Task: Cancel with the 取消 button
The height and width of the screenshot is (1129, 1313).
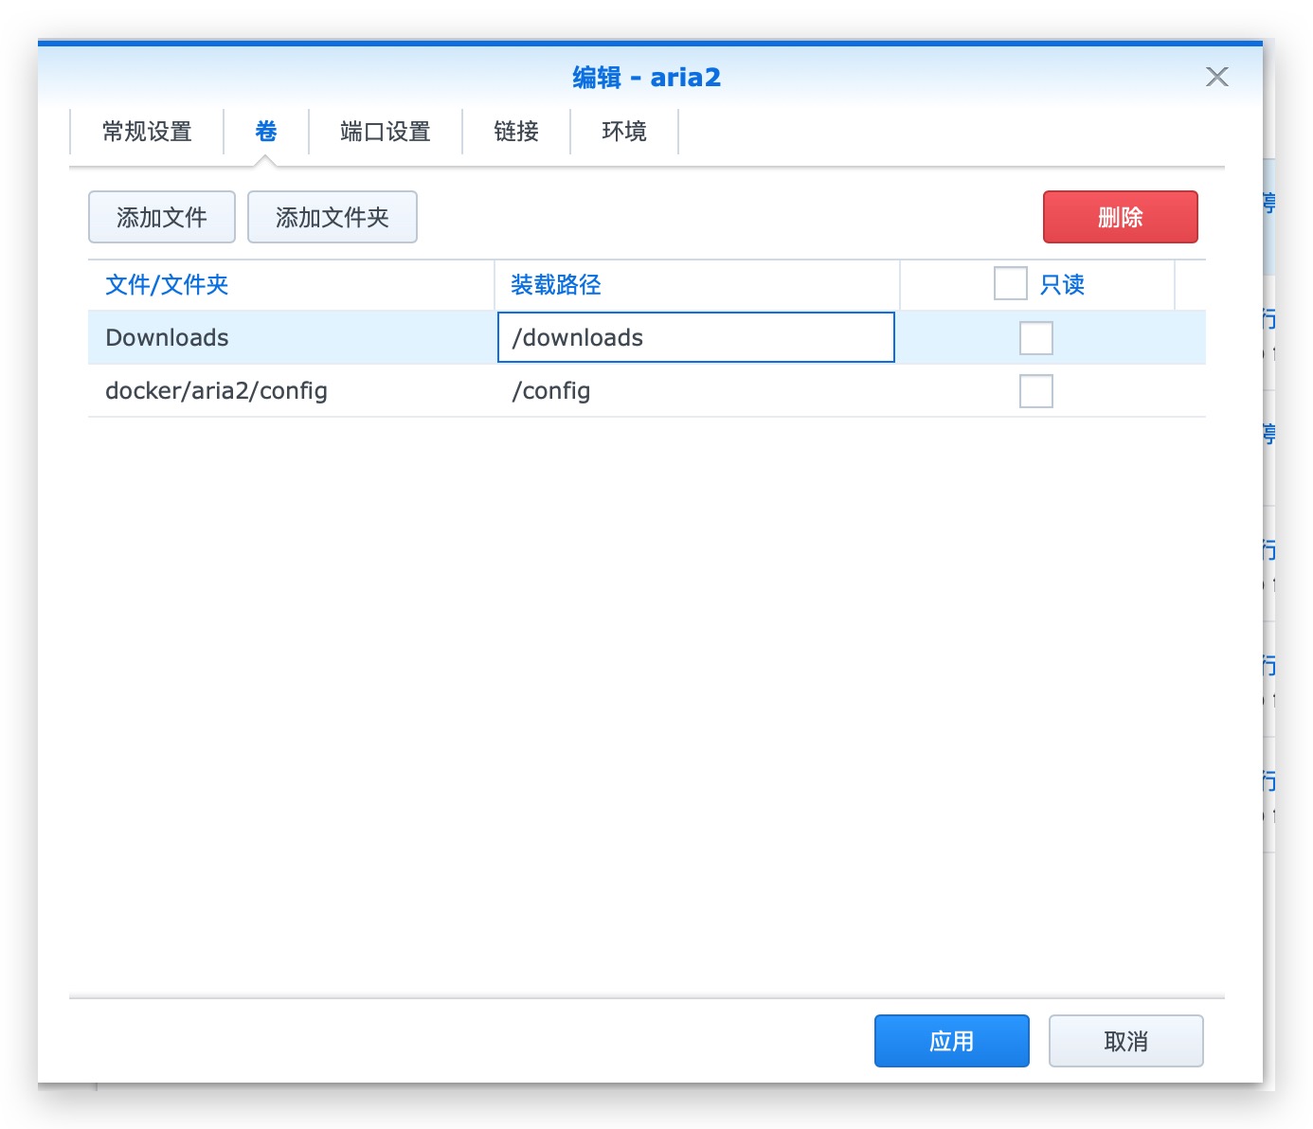Action: (1126, 1041)
